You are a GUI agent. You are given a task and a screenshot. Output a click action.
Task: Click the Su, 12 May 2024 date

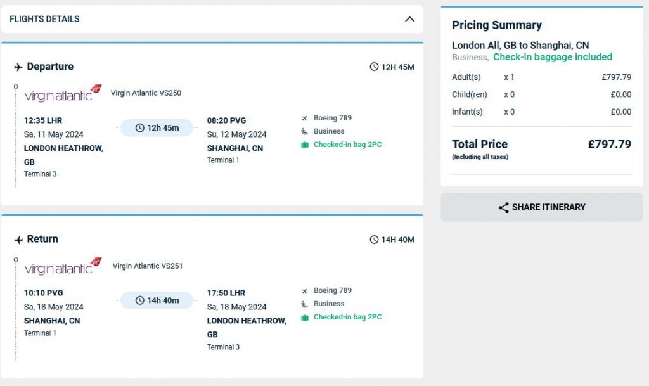(237, 134)
